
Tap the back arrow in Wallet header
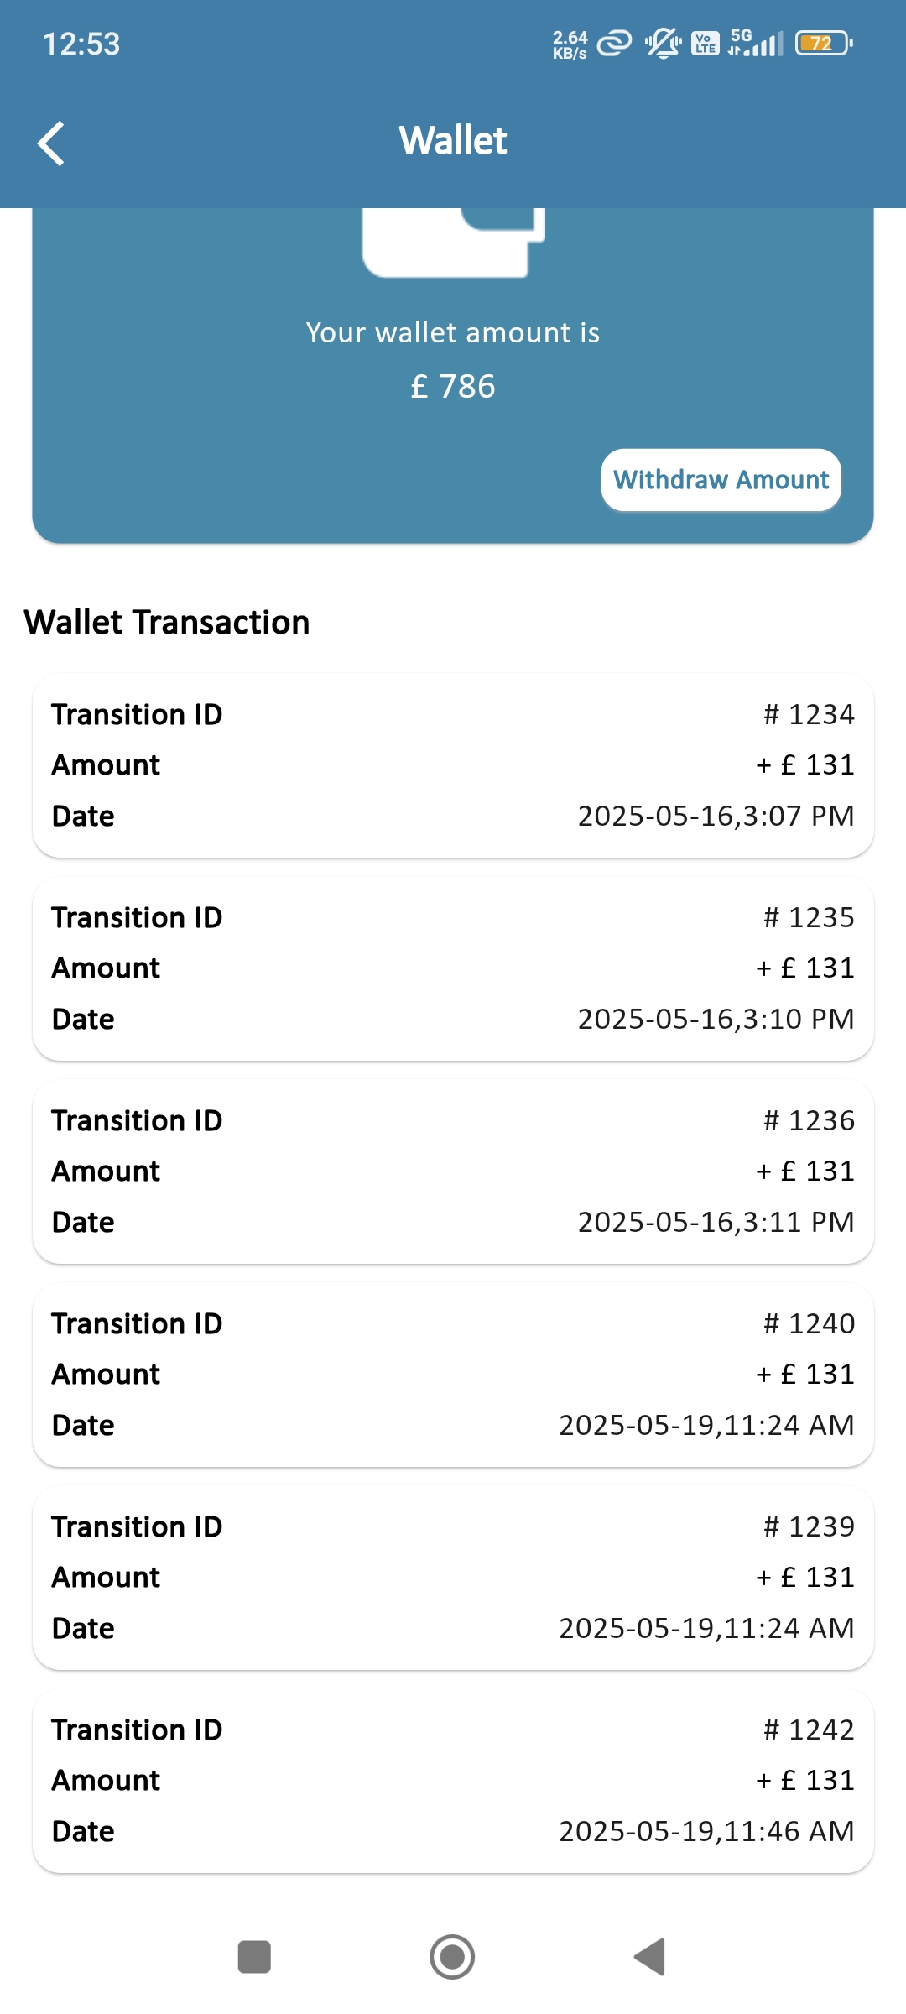(52, 143)
